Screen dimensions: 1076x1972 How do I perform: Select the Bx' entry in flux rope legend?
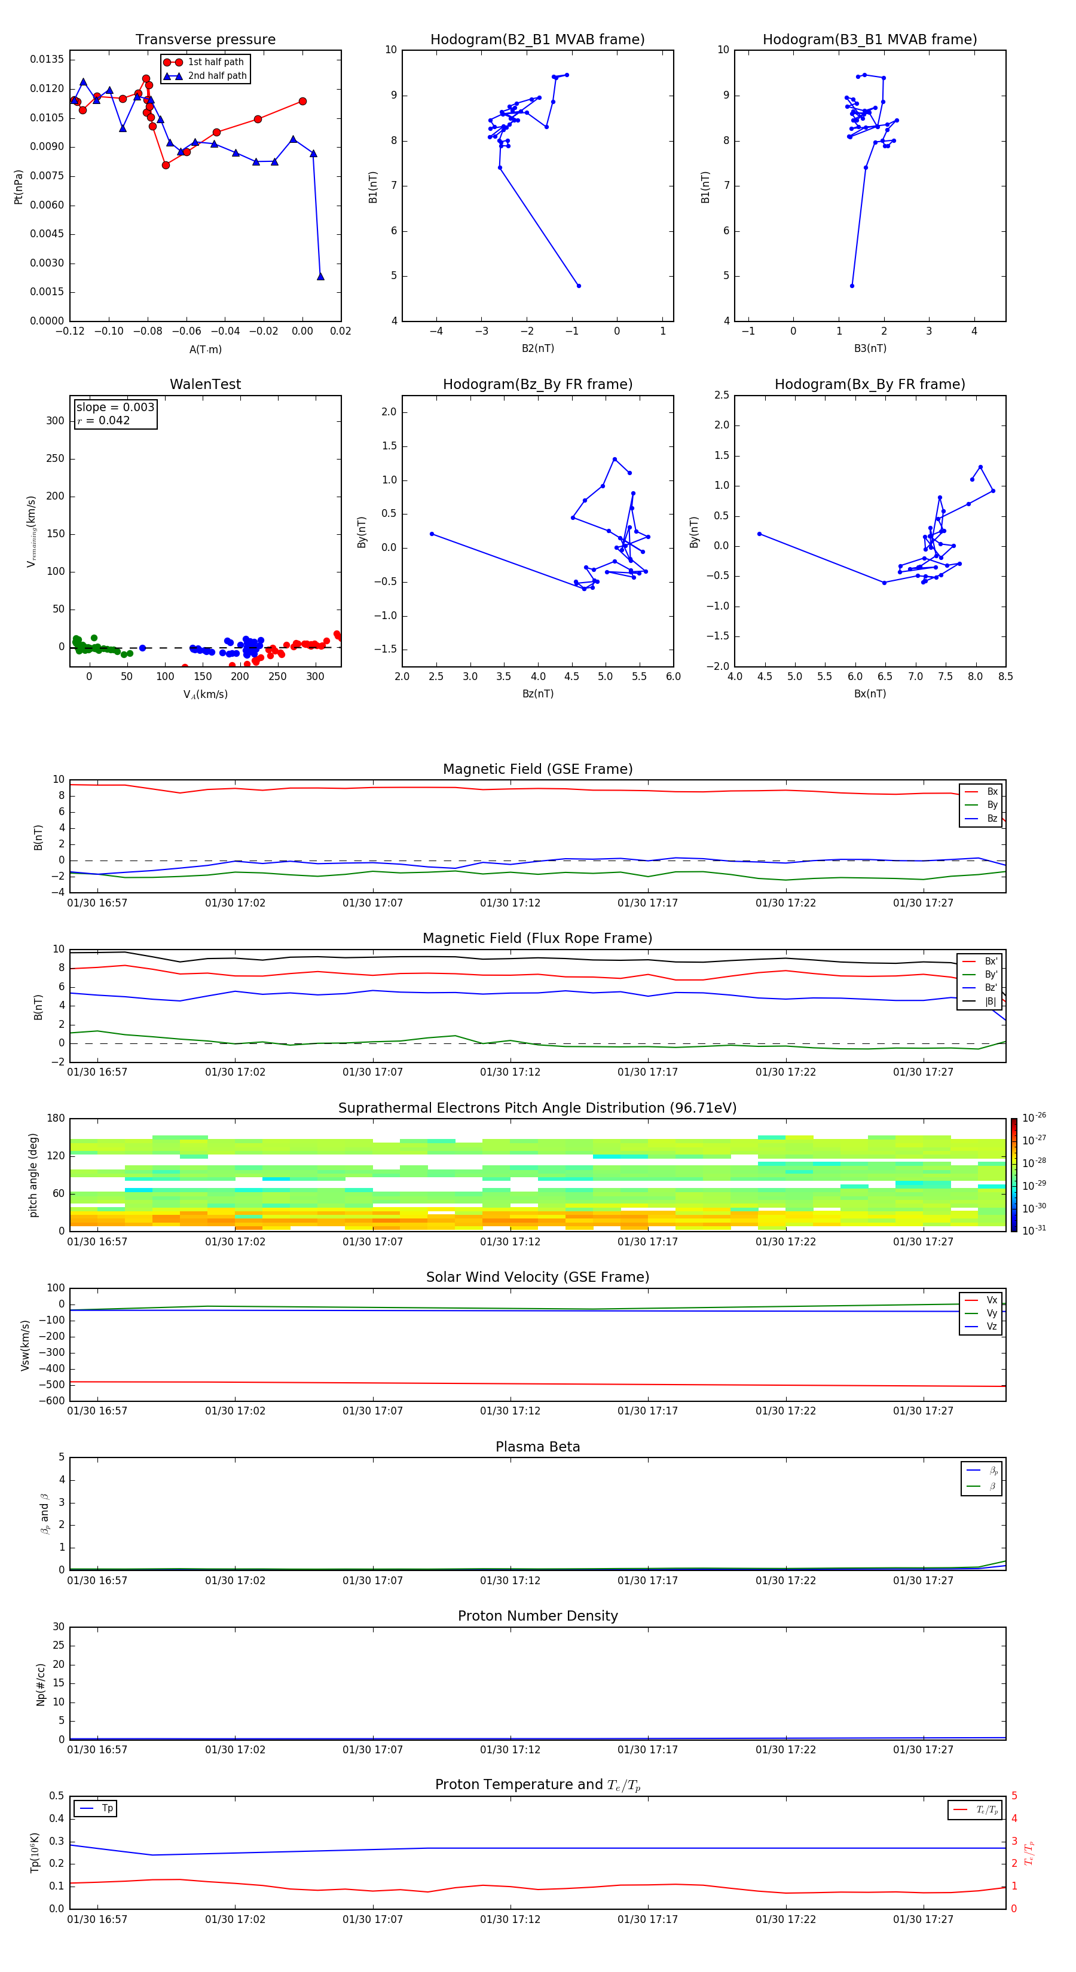coord(980,961)
